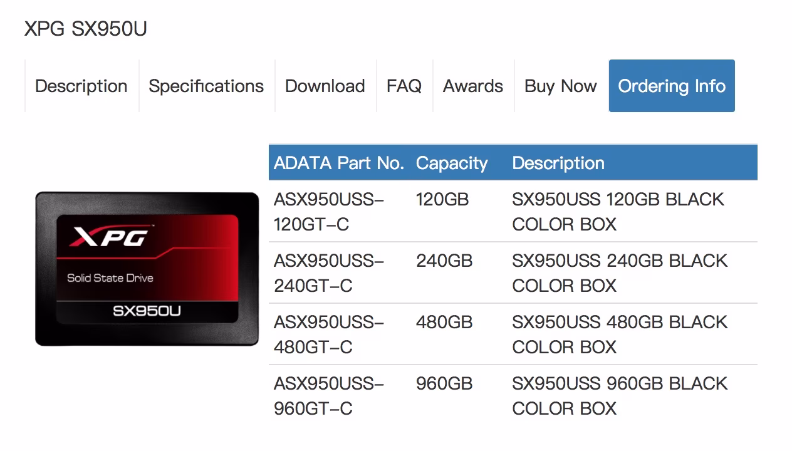This screenshot has height=451, width=792.
Task: Click the Capacity column header
Action: coord(452,163)
